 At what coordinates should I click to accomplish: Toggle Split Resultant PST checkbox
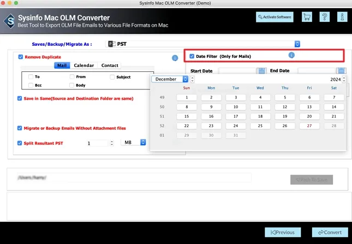point(20,143)
